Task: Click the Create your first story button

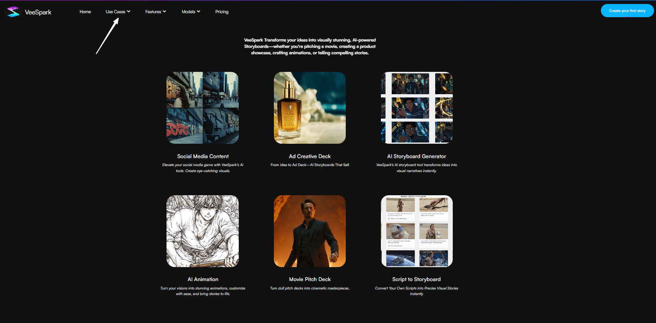Action: (x=627, y=11)
